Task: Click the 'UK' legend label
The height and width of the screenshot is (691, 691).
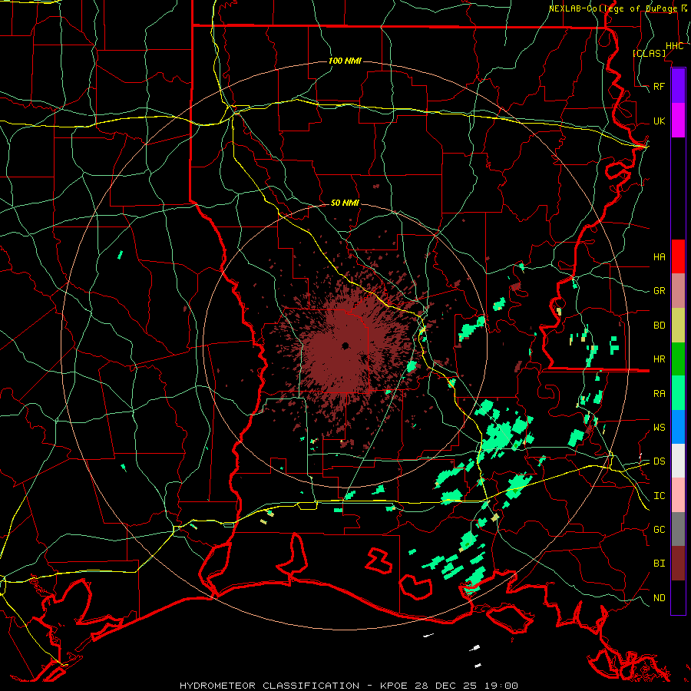Action: tap(659, 121)
